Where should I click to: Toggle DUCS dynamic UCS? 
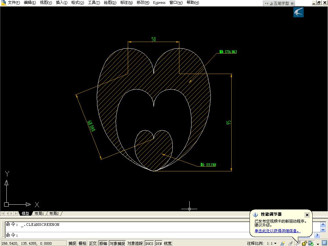(149, 243)
